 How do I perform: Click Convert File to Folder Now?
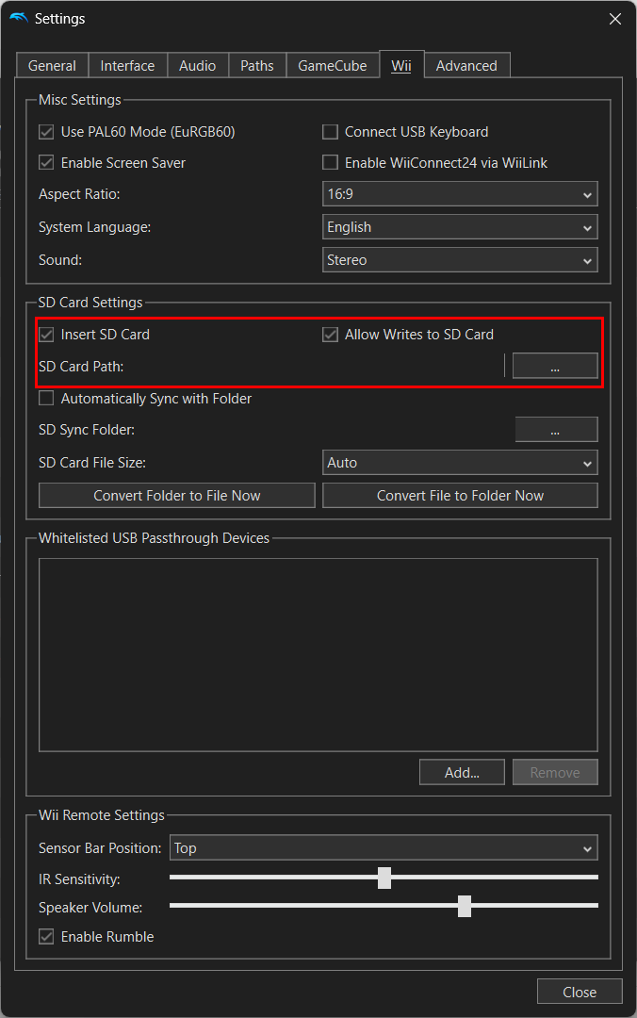(461, 496)
